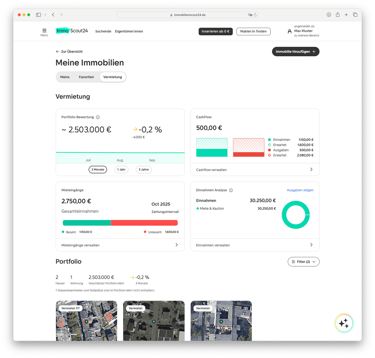
Task: Click the Portfolio Bewertung info icon
Action: tap(98, 117)
